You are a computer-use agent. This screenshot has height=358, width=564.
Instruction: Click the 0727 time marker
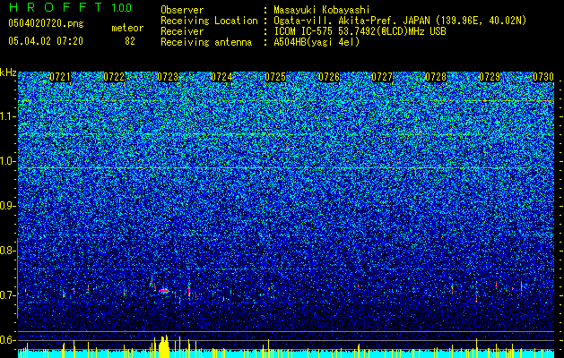(x=382, y=77)
